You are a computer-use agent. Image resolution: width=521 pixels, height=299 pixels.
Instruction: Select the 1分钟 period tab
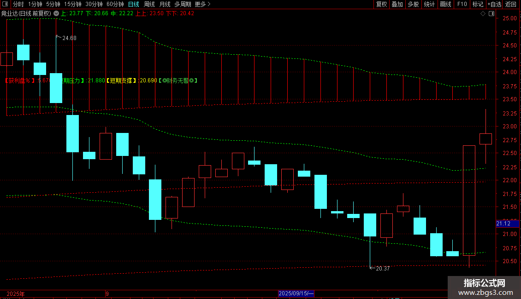(35, 4)
